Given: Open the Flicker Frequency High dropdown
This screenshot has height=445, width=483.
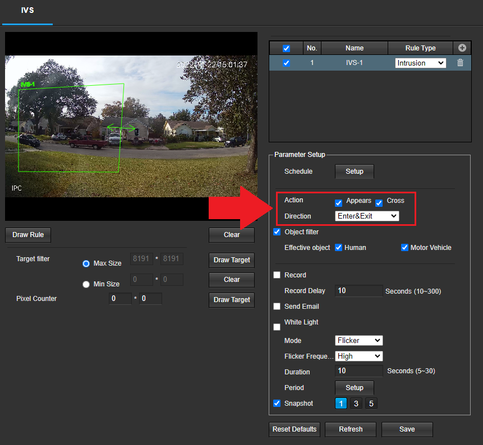Looking at the screenshot, I should [359, 356].
